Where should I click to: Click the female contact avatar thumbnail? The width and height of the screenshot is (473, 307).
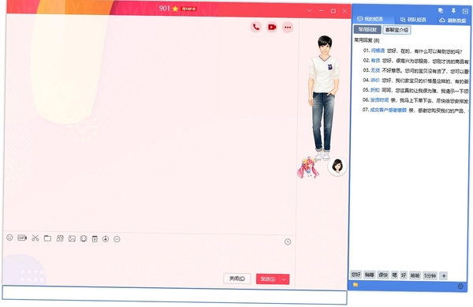[337, 166]
